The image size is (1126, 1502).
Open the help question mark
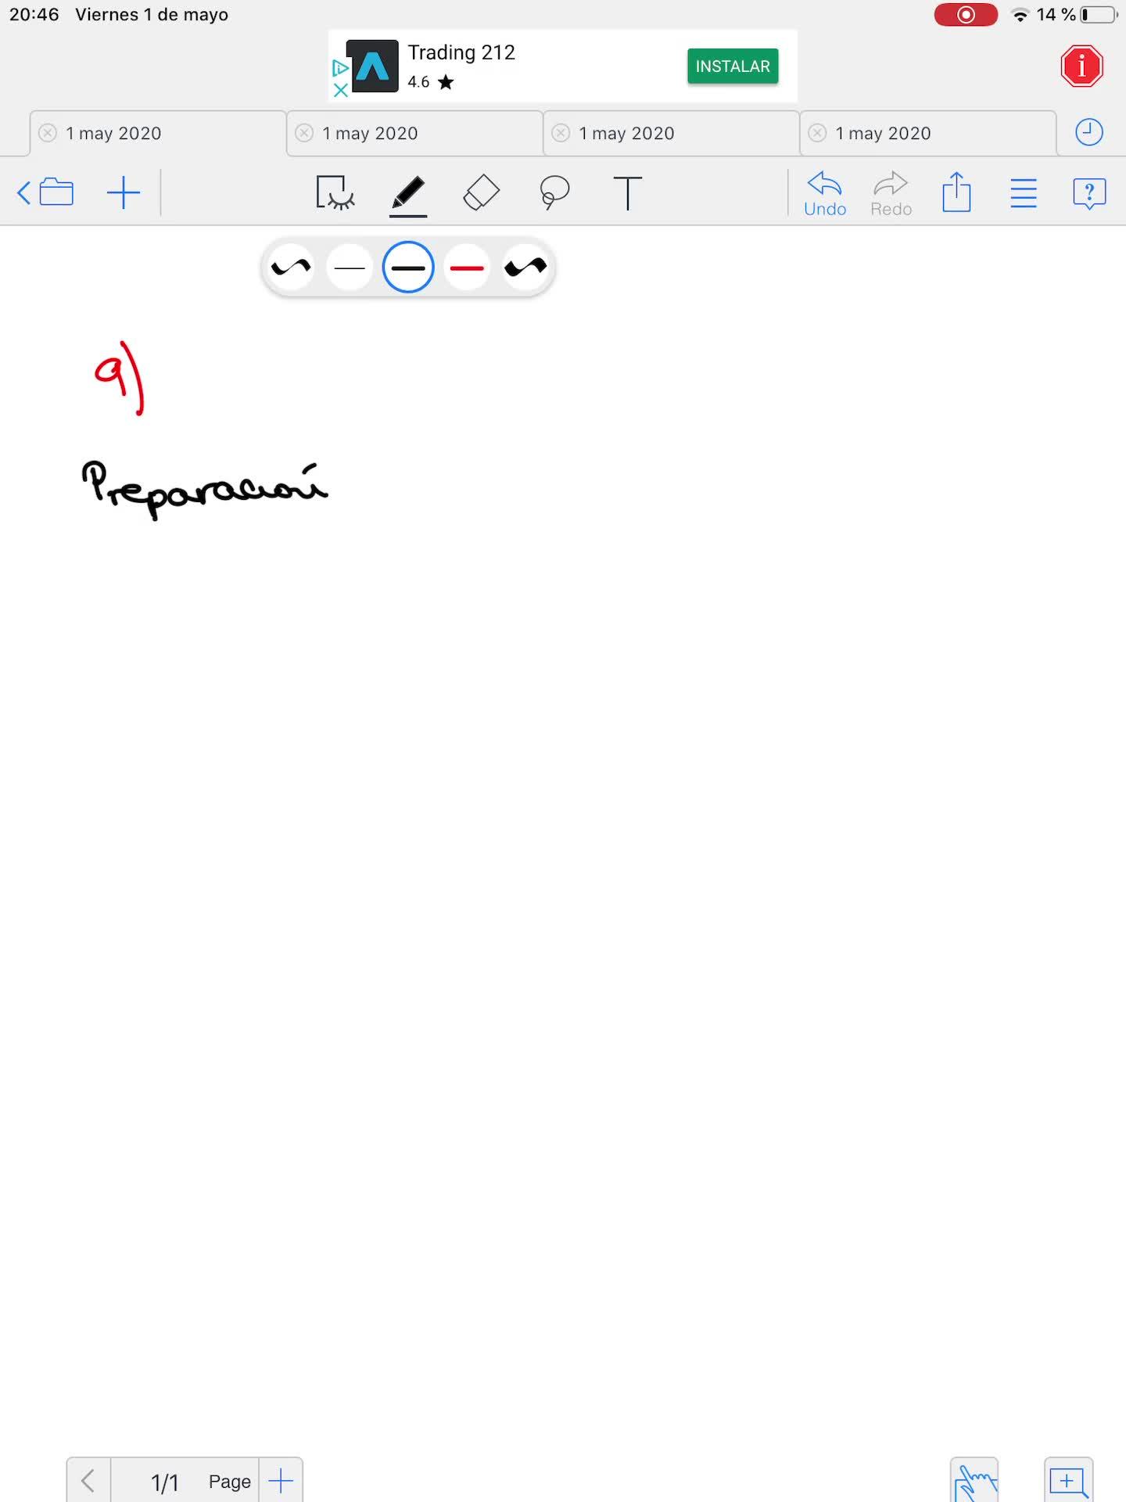click(1089, 193)
